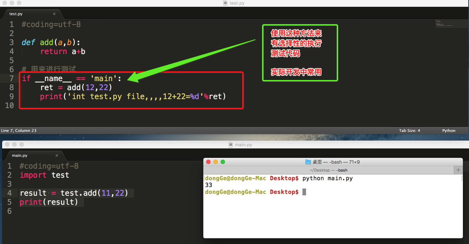
Task: Place cursor at terminal prompt cursor block
Action: tap(304, 192)
